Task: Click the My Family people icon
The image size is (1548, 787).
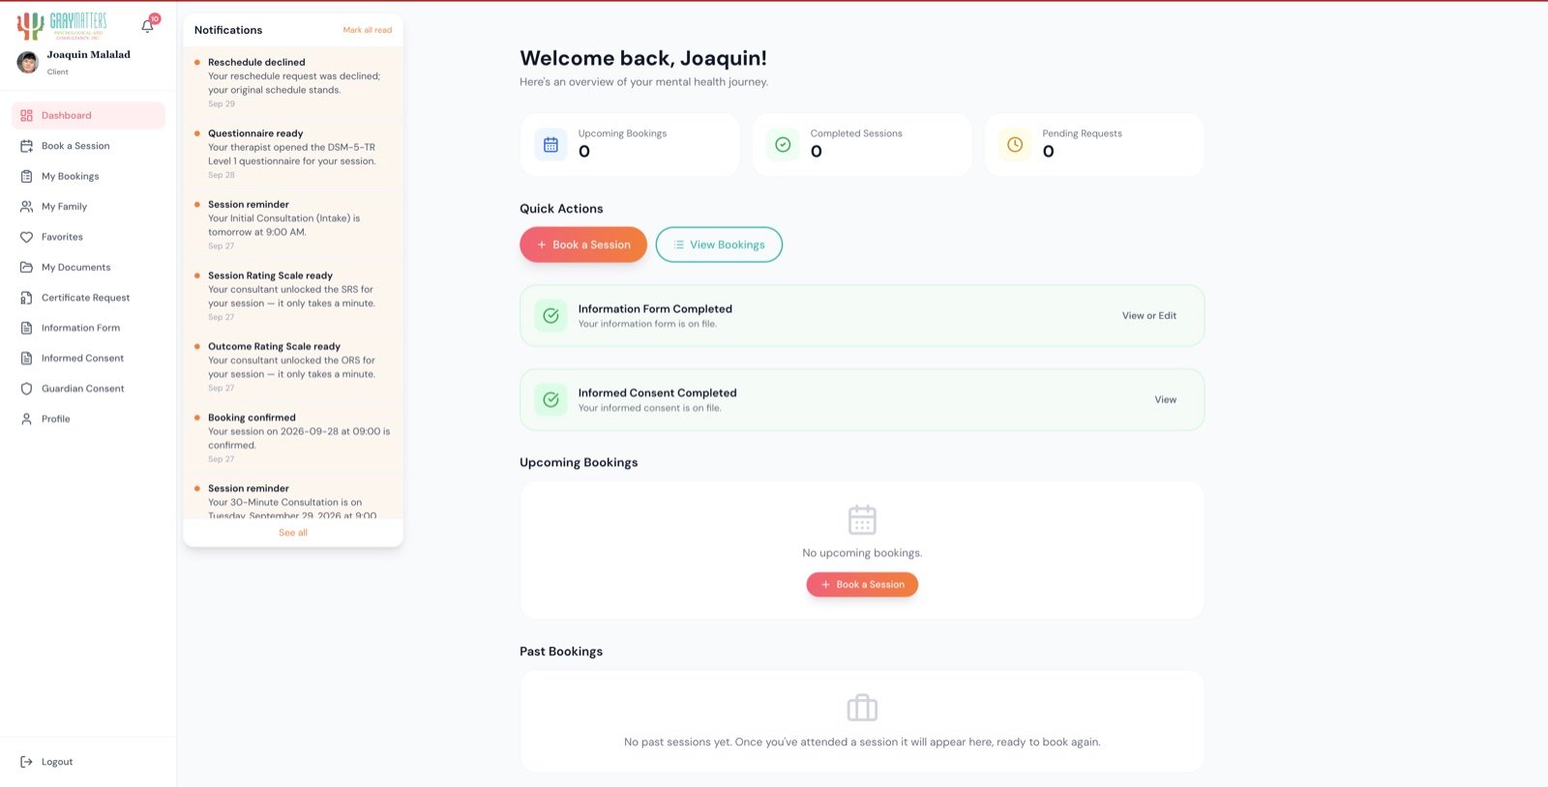Action: point(26,206)
